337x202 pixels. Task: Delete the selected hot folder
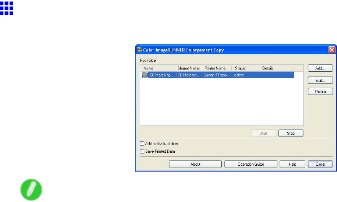click(x=320, y=91)
